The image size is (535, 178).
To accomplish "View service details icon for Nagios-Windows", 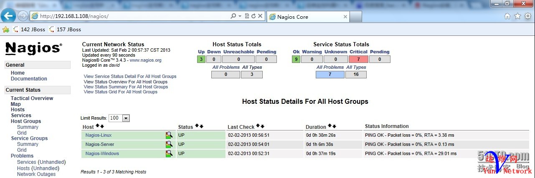I will click(169, 153).
